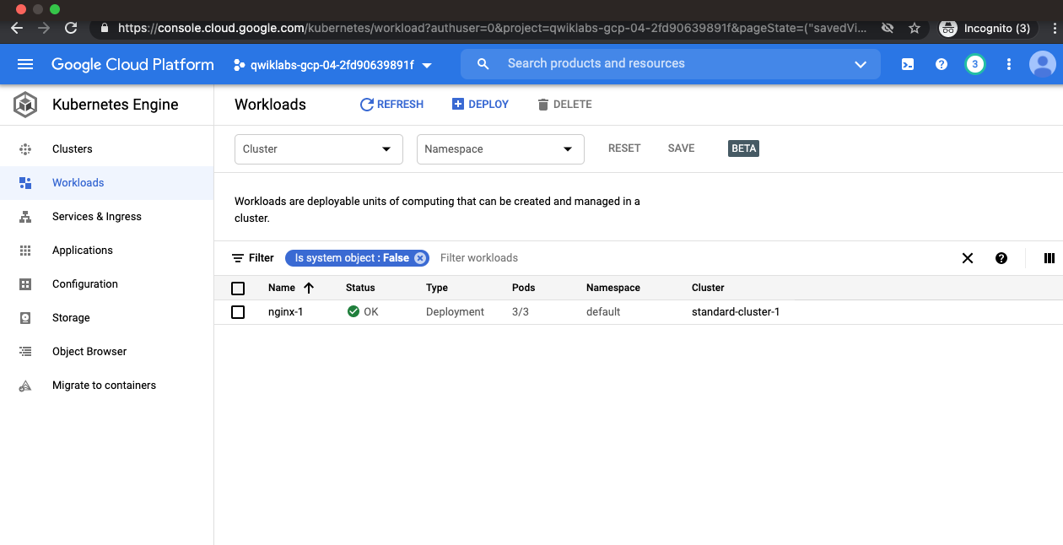
Task: Click the Services & Ingress sidebar icon
Action: (25, 217)
